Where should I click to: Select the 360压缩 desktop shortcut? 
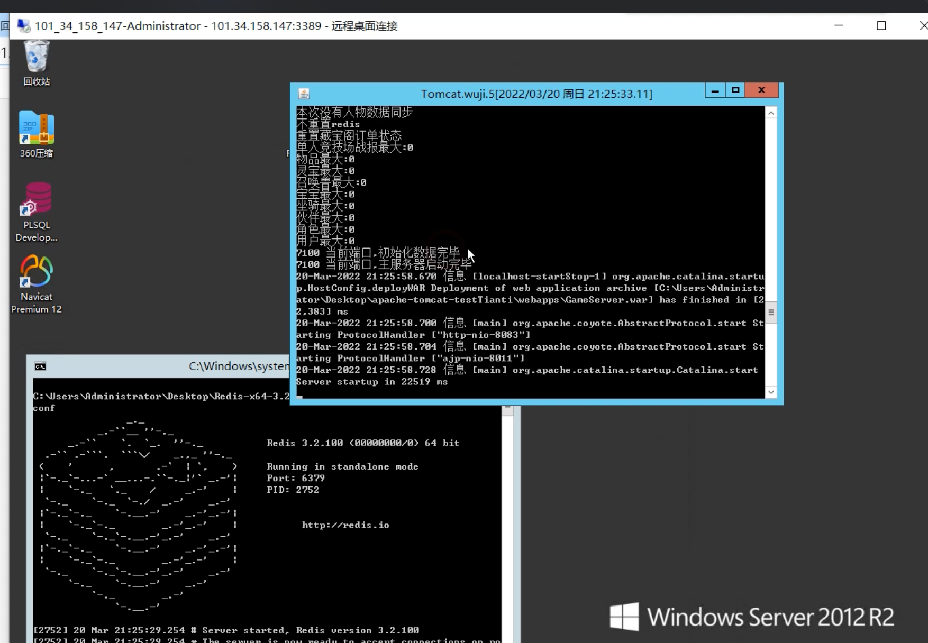point(37,134)
